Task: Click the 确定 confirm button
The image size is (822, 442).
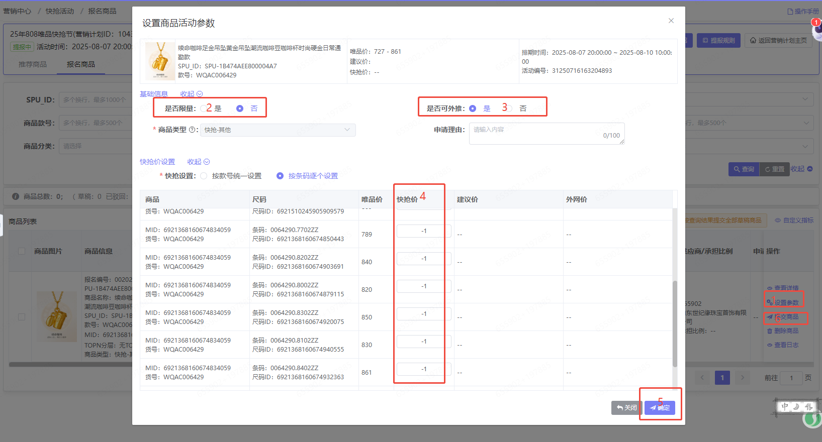Action: click(660, 408)
